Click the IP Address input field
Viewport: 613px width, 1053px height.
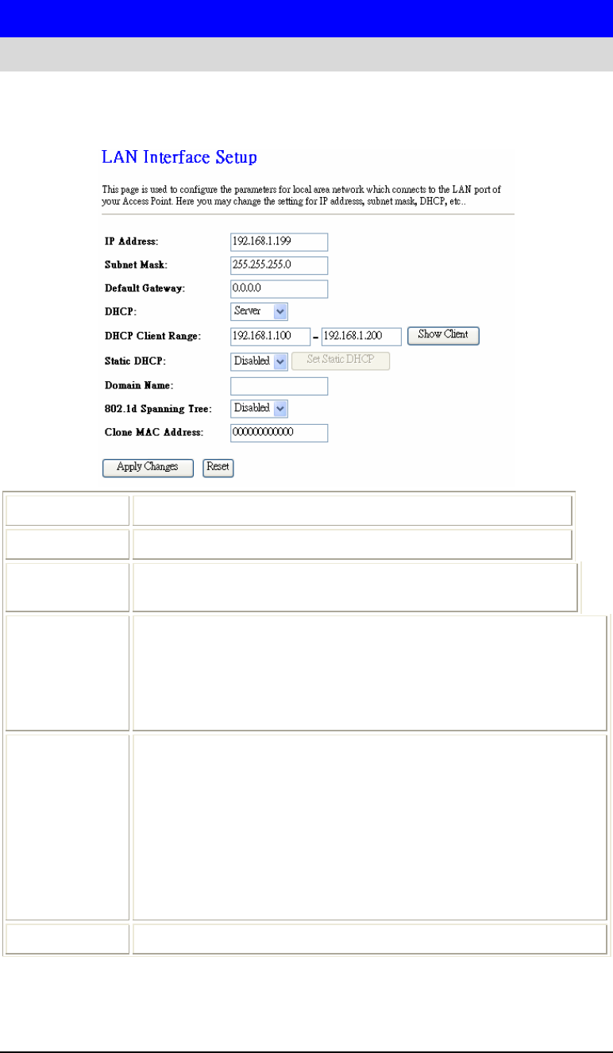279,241
